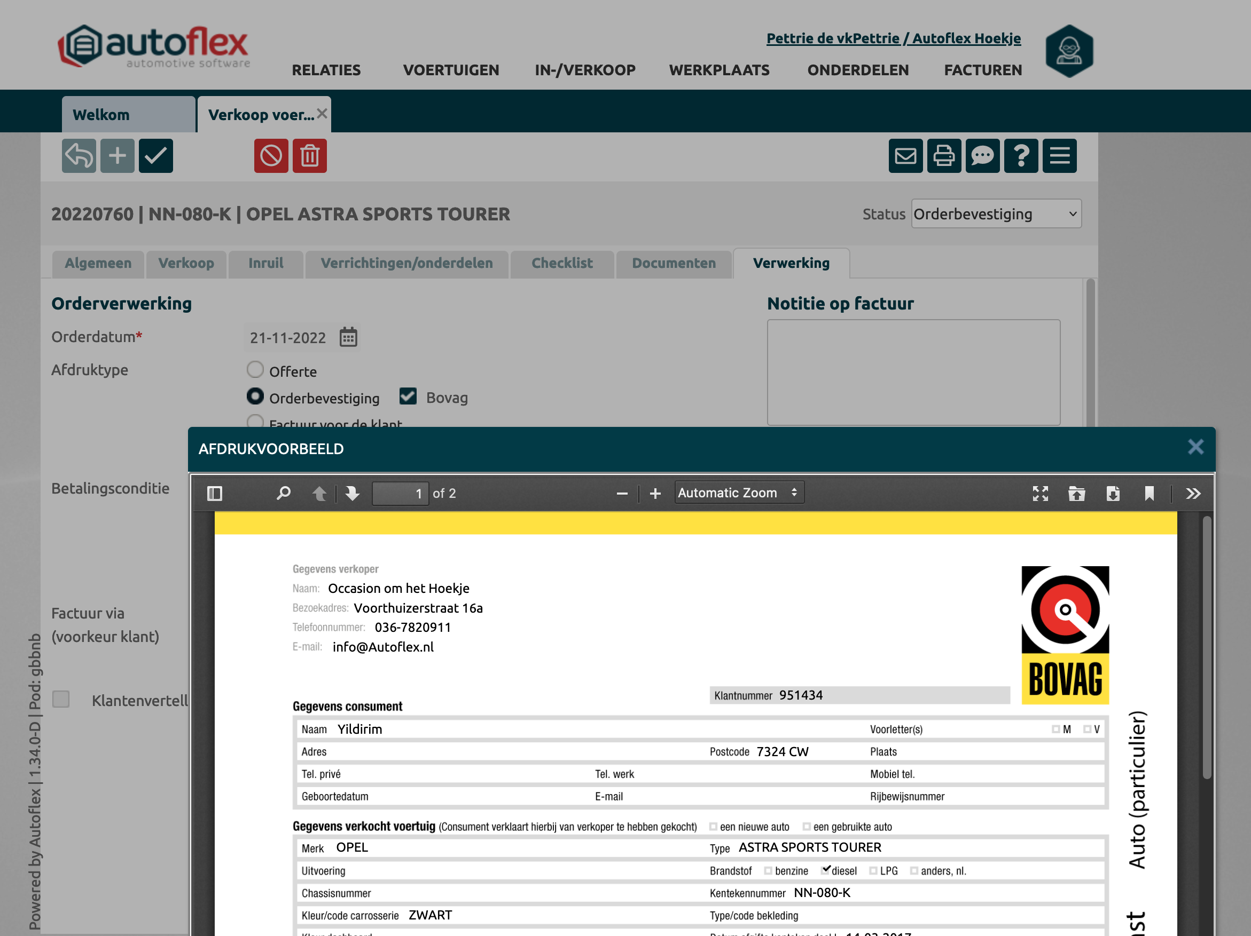Click the PDF search magnifier icon
The width and height of the screenshot is (1251, 936).
click(283, 494)
